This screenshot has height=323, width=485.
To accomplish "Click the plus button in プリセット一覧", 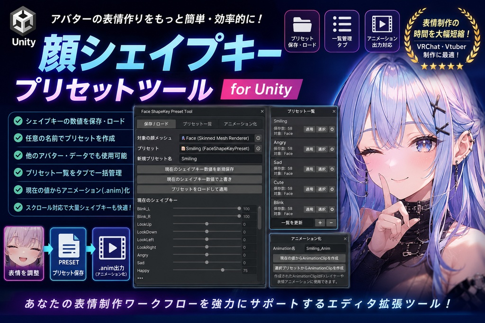I will 320,223.
